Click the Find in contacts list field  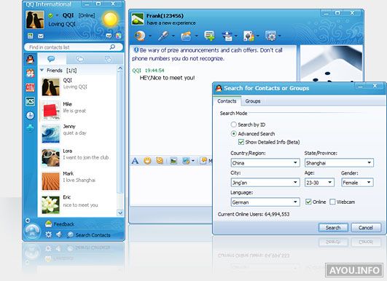74,47
